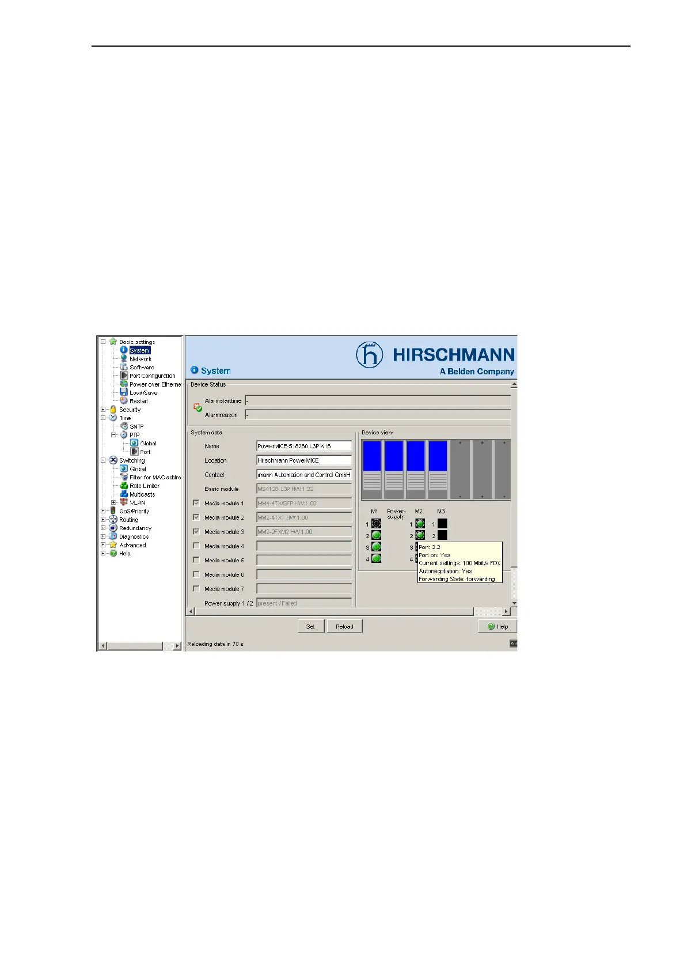Screen dimensions: 676x961
Task: Click the tree panel horizontal scrollbar right arrow
Action: coord(177,646)
